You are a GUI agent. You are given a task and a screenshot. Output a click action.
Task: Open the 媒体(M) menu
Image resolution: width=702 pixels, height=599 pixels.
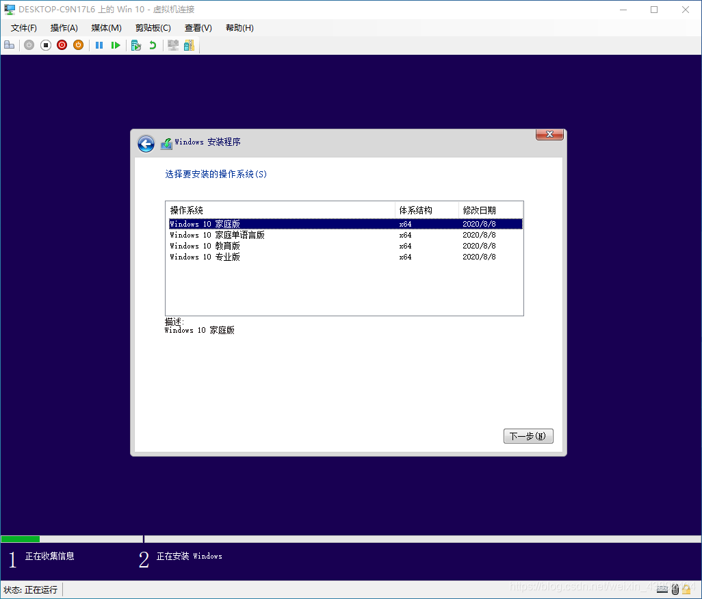pos(107,28)
